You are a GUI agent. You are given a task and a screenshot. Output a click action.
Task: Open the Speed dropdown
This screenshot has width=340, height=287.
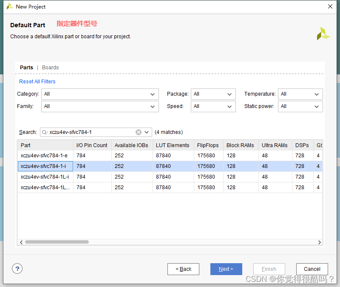click(213, 106)
